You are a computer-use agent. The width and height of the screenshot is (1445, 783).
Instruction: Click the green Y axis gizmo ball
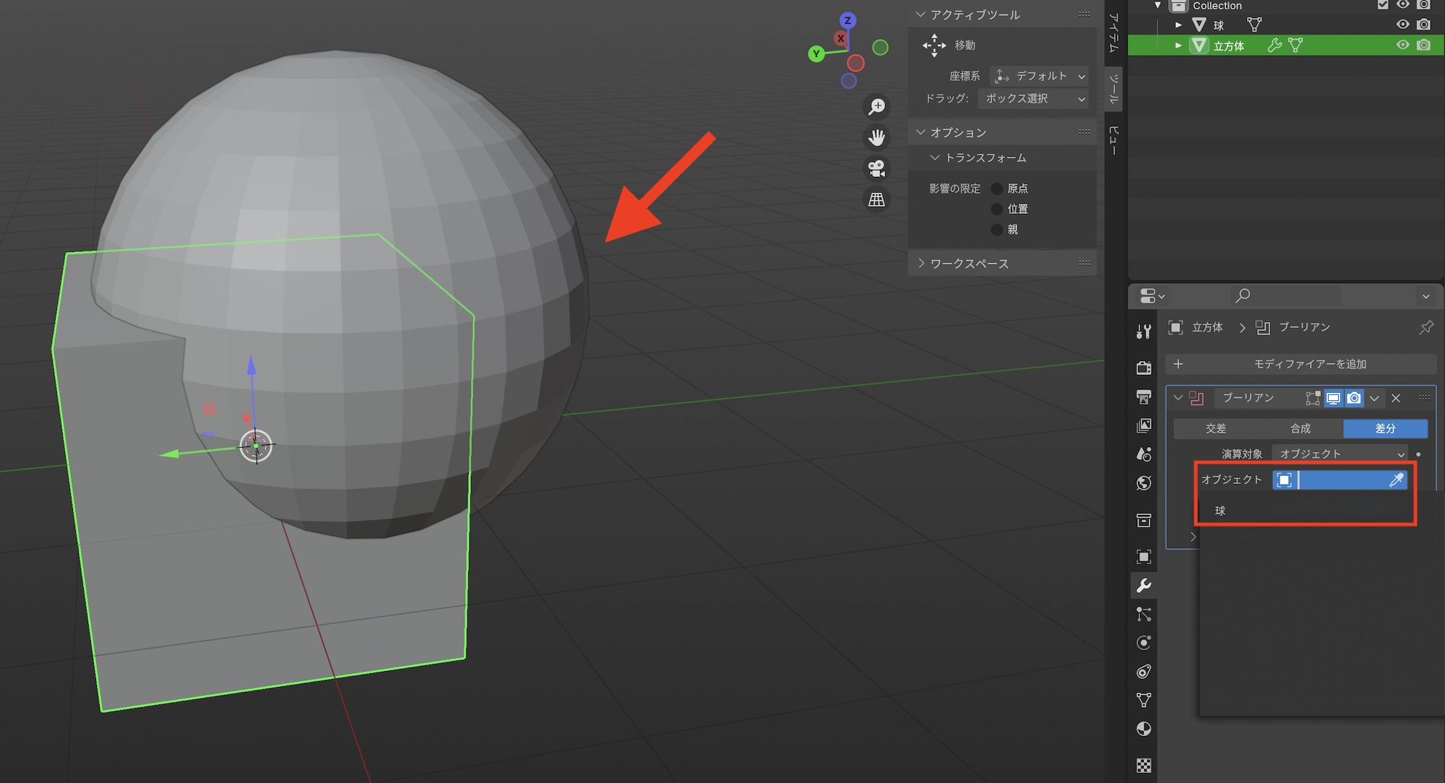coord(816,53)
